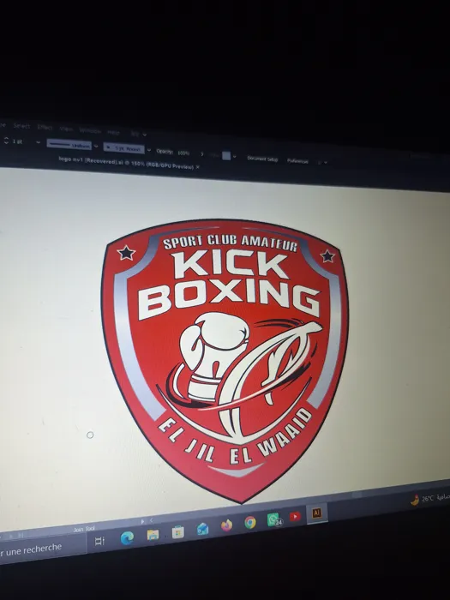The height and width of the screenshot is (600, 450).
Task: Click the status bar left chevron
Action: (x=152, y=520)
